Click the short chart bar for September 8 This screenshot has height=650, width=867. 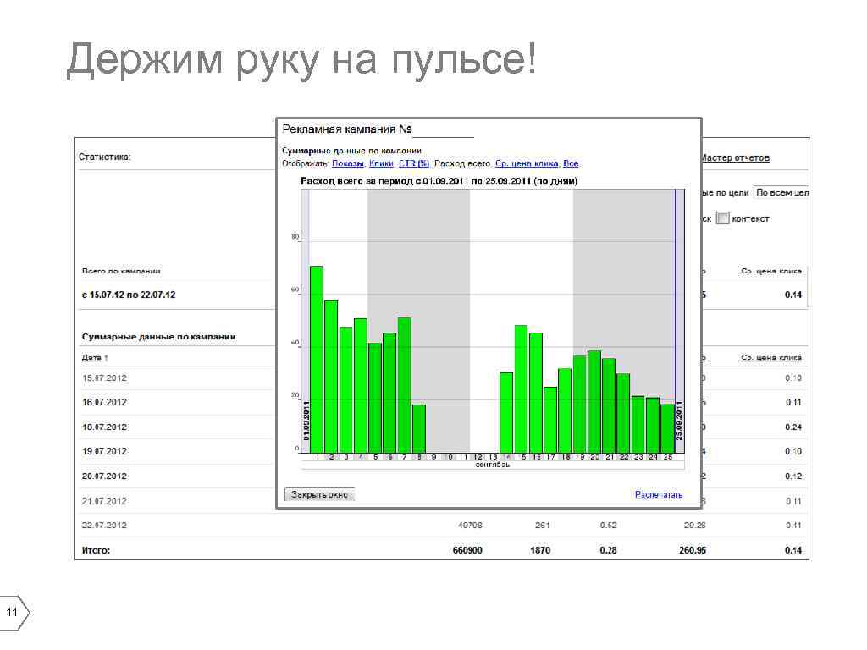(419, 429)
